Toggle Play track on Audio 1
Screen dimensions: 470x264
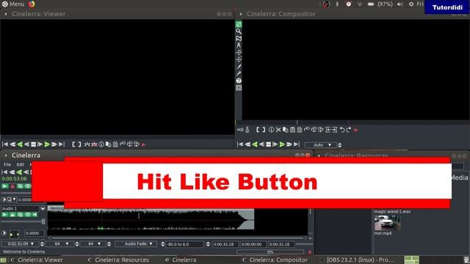coord(5,215)
